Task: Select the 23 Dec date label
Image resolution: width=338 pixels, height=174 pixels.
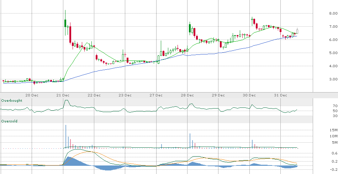Action: tap(125, 95)
